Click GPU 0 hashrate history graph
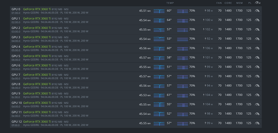 [159, 11]
